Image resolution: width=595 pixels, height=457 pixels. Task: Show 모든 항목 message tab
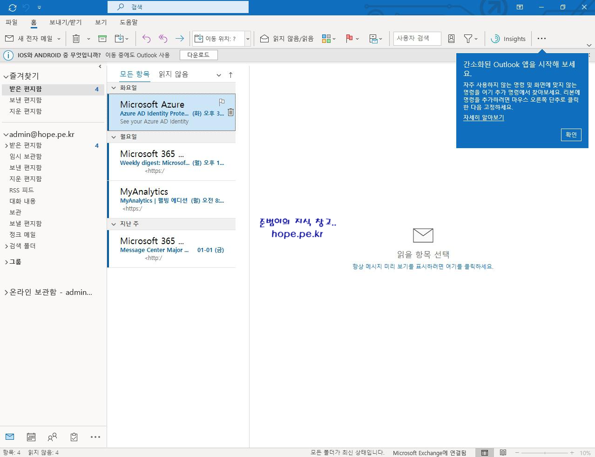tap(135, 74)
